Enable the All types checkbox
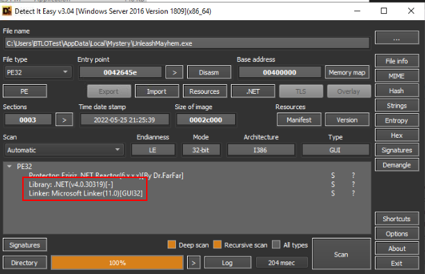Image resolution: width=425 pixels, height=274 pixels. pos(276,245)
